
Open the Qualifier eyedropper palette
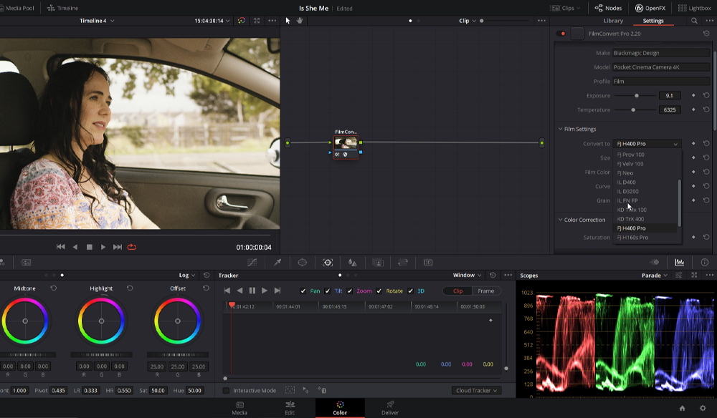277,263
